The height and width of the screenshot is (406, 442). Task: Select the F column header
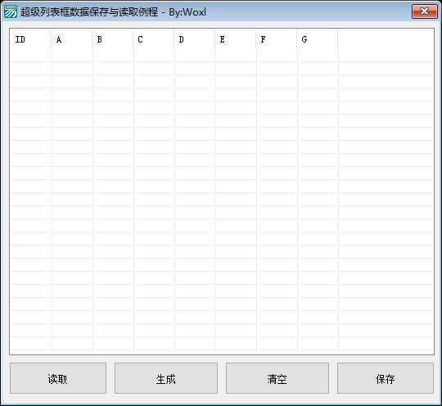tap(277, 39)
